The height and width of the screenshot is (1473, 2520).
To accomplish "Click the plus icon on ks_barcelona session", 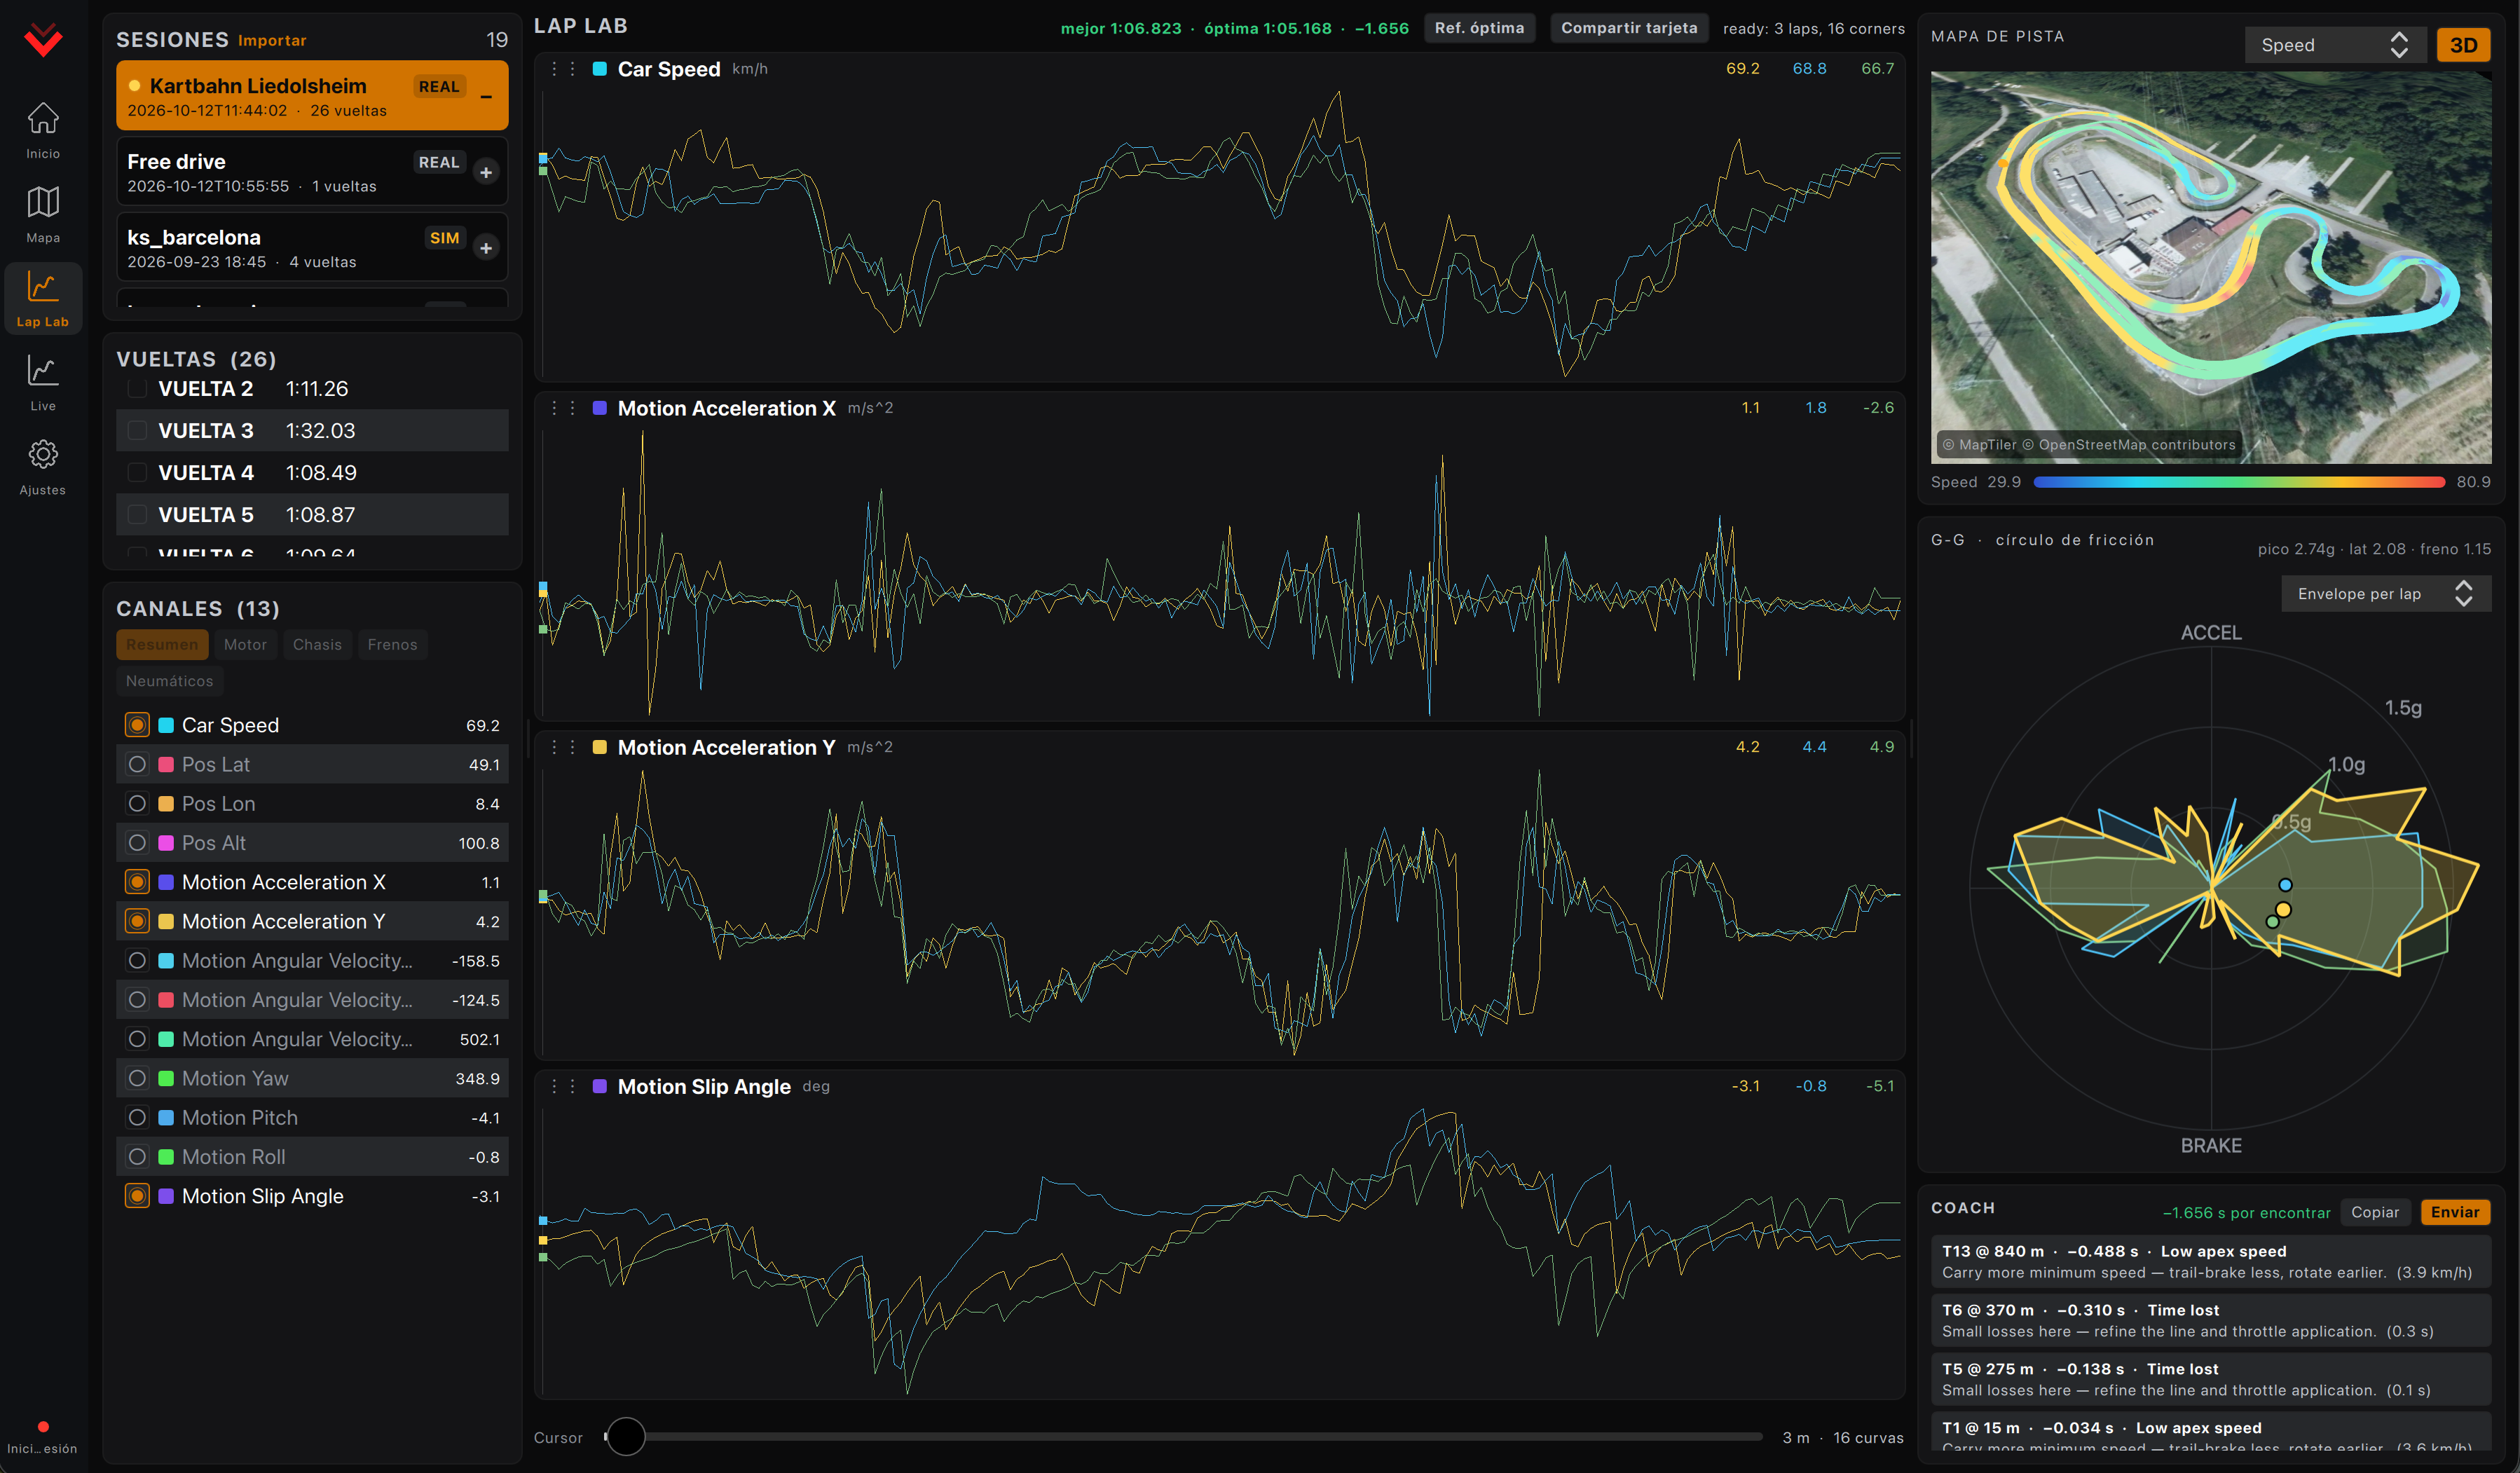I will coord(486,247).
